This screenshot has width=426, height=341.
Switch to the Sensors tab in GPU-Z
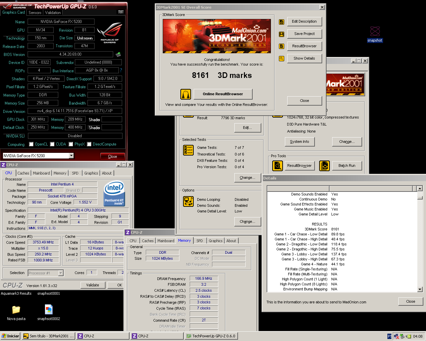pos(35,12)
